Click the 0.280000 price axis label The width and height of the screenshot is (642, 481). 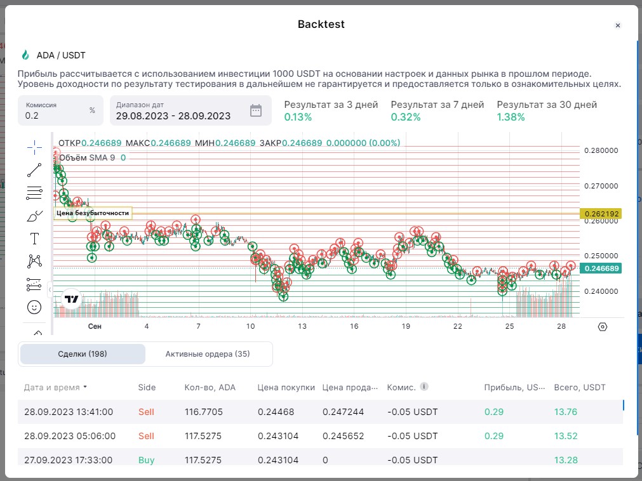[x=601, y=150]
